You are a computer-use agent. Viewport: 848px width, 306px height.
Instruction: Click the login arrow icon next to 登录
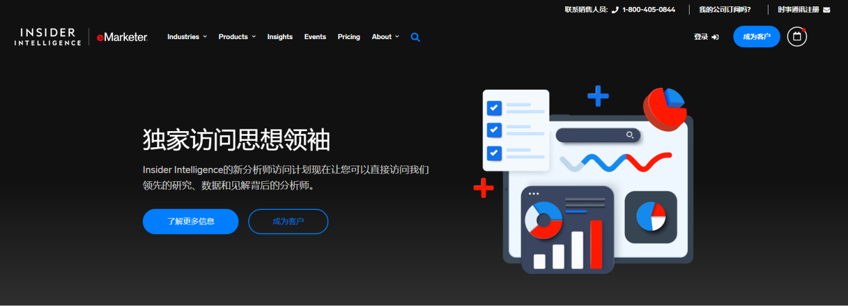pyautogui.click(x=715, y=37)
